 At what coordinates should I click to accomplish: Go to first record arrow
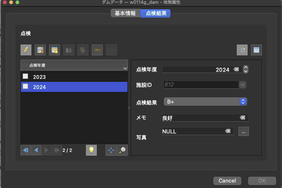point(26,150)
